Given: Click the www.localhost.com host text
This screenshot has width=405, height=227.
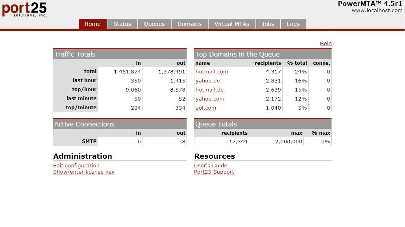Looking at the screenshot, I should (377, 11).
